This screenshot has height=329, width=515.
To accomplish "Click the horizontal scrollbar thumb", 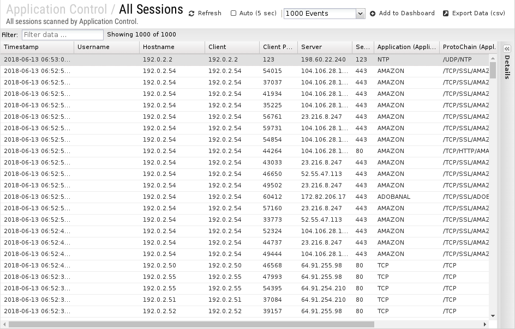I will click(x=191, y=325).
